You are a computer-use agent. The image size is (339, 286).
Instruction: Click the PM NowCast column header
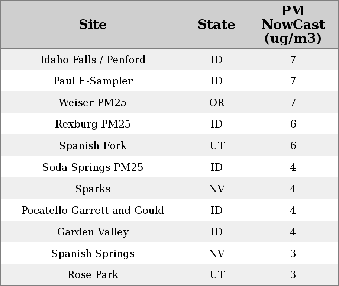coord(293,25)
